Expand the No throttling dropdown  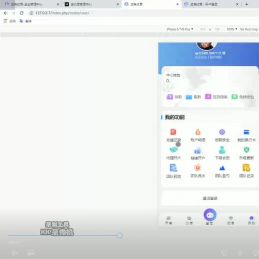click(x=249, y=29)
